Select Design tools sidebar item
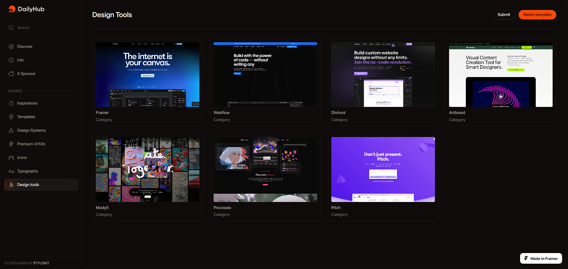 (41, 185)
